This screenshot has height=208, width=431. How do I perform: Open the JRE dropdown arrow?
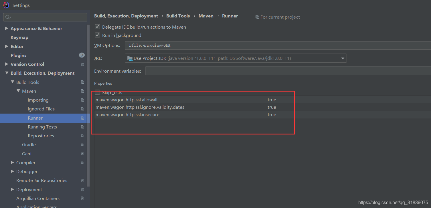pos(343,58)
